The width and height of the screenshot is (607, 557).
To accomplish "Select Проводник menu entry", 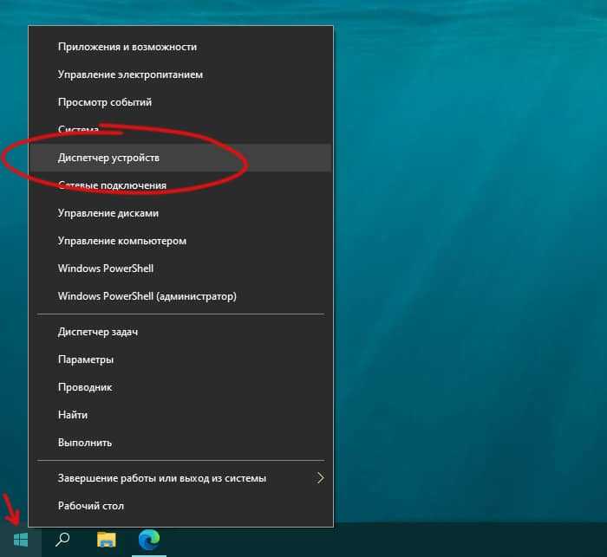I will [x=180, y=387].
